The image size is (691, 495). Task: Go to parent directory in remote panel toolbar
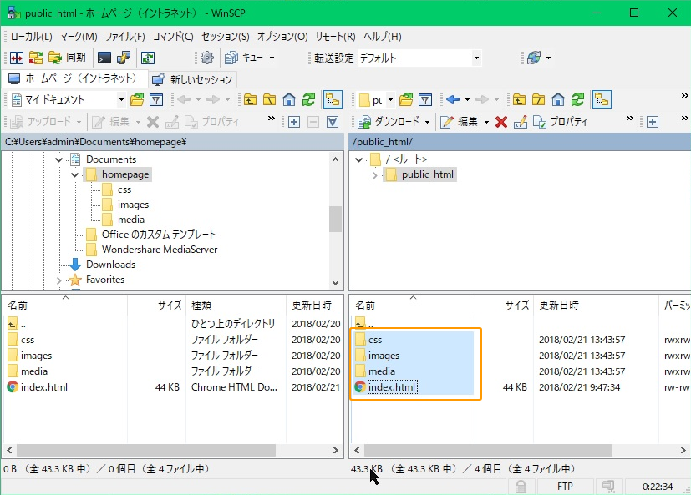pyautogui.click(x=519, y=100)
